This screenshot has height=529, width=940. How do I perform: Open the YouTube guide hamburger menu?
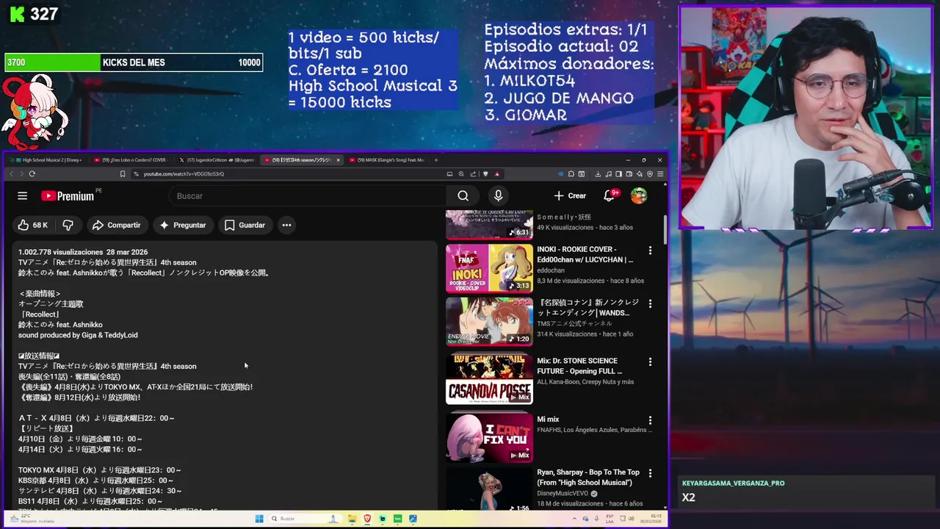[x=23, y=195]
